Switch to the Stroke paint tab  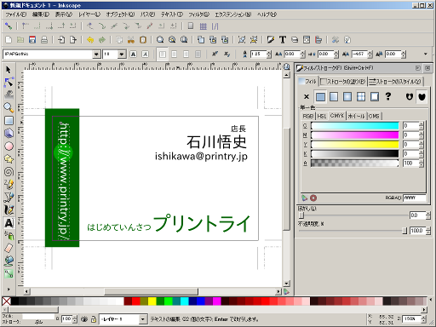pos(343,82)
